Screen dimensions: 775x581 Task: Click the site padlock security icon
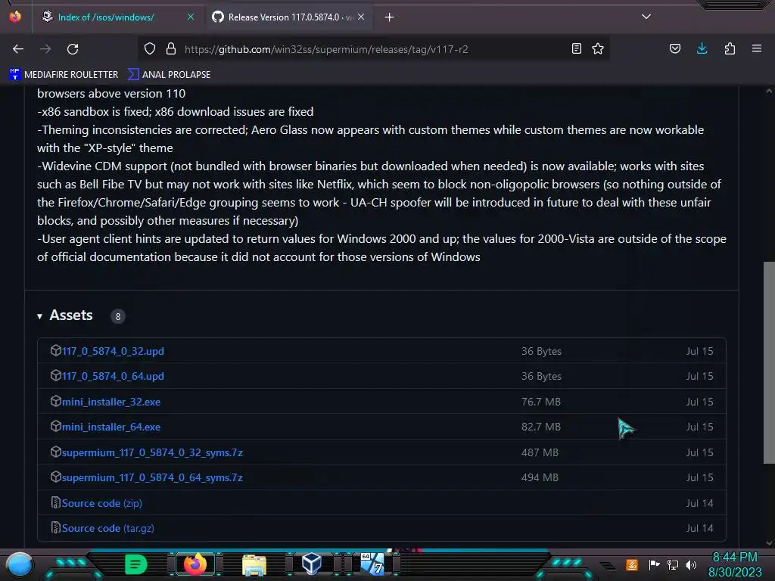tap(171, 49)
